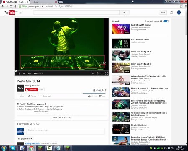Viewport: 188px width, 151px height.
Task: Open account avatar menu
Action: 179,13
